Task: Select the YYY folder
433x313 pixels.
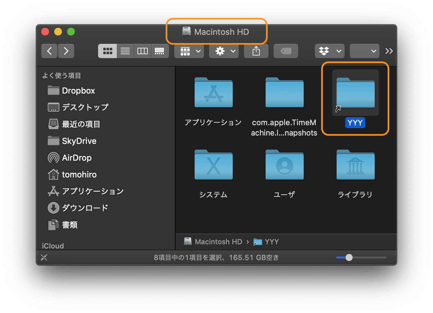Action: pyautogui.click(x=355, y=93)
